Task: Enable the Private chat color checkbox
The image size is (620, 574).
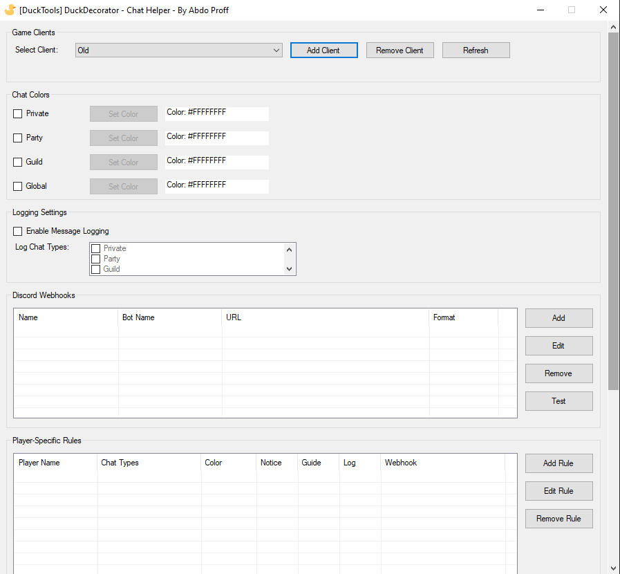Action: pos(17,113)
